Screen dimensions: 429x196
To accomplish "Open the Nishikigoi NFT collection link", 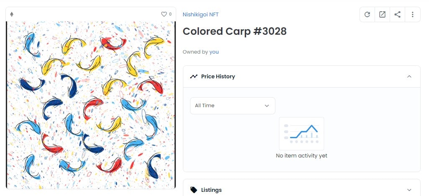I will (200, 15).
